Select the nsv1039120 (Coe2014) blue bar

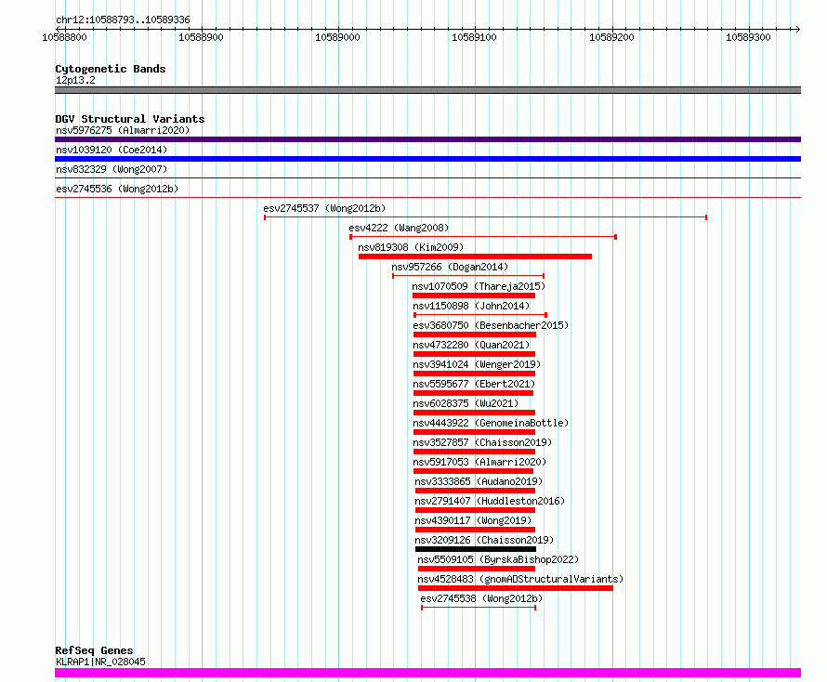point(427,159)
